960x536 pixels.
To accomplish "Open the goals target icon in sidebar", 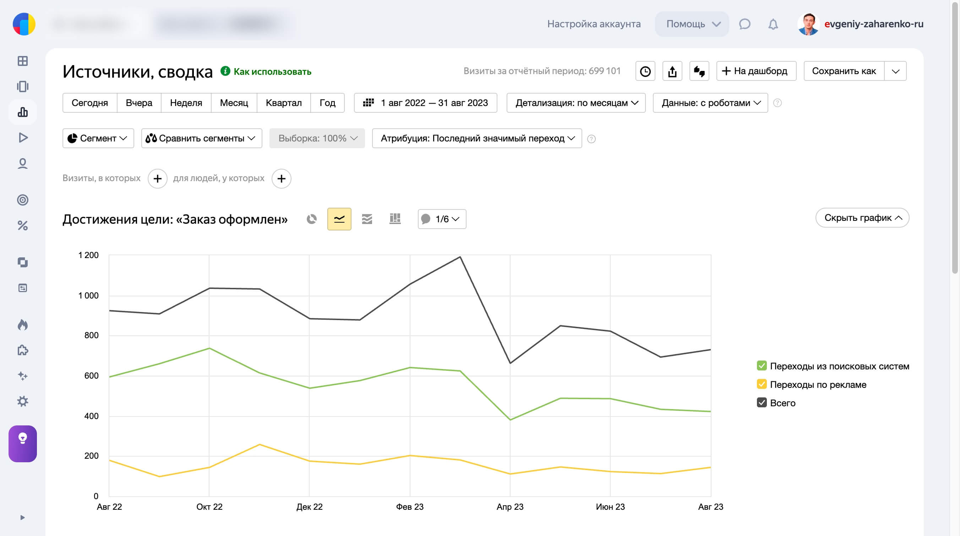I will 23,200.
